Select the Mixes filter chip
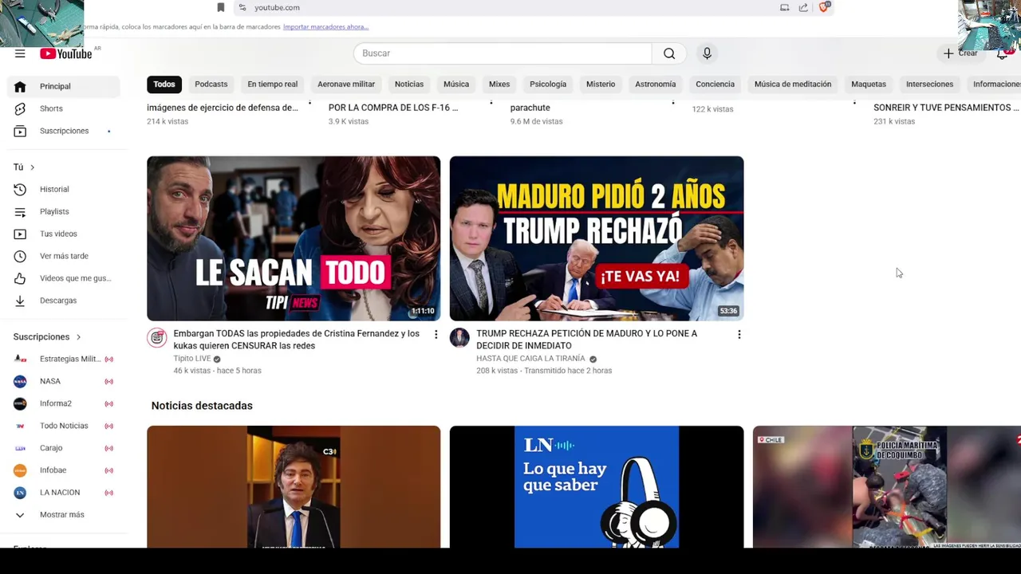The width and height of the screenshot is (1021, 574). pos(499,84)
